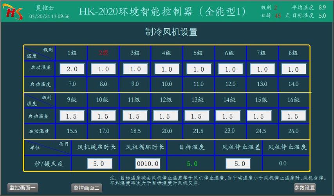Open 监控画面一 screen
Viewport: 334px width, 196px height.
pos(23,188)
